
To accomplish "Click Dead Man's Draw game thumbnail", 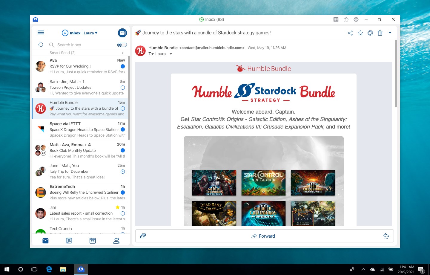I will click(214, 213).
